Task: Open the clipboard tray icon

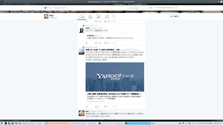Action: (184, 123)
